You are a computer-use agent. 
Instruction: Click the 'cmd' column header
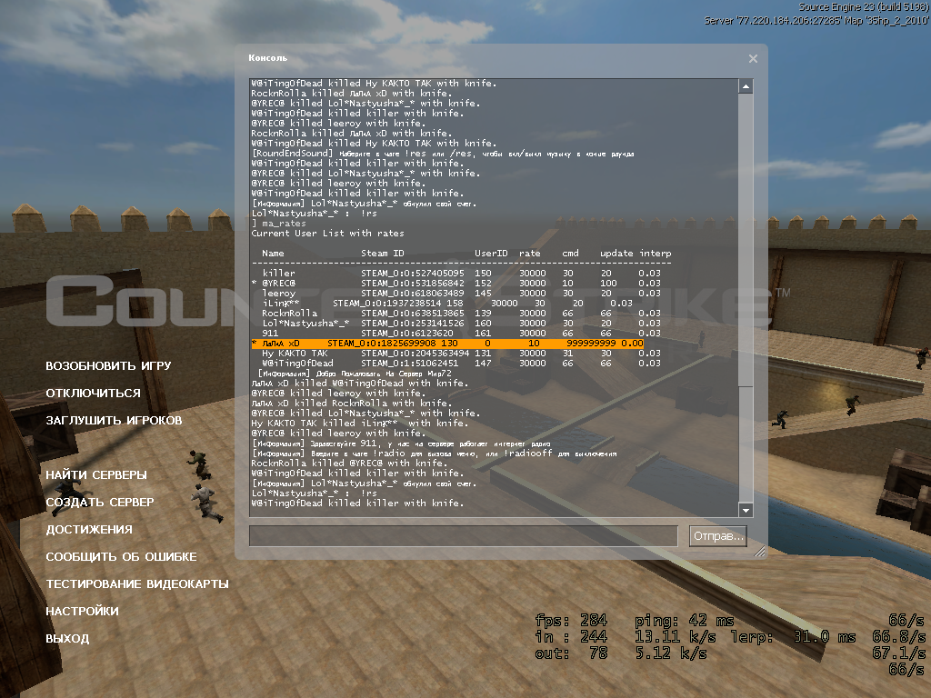click(x=570, y=254)
